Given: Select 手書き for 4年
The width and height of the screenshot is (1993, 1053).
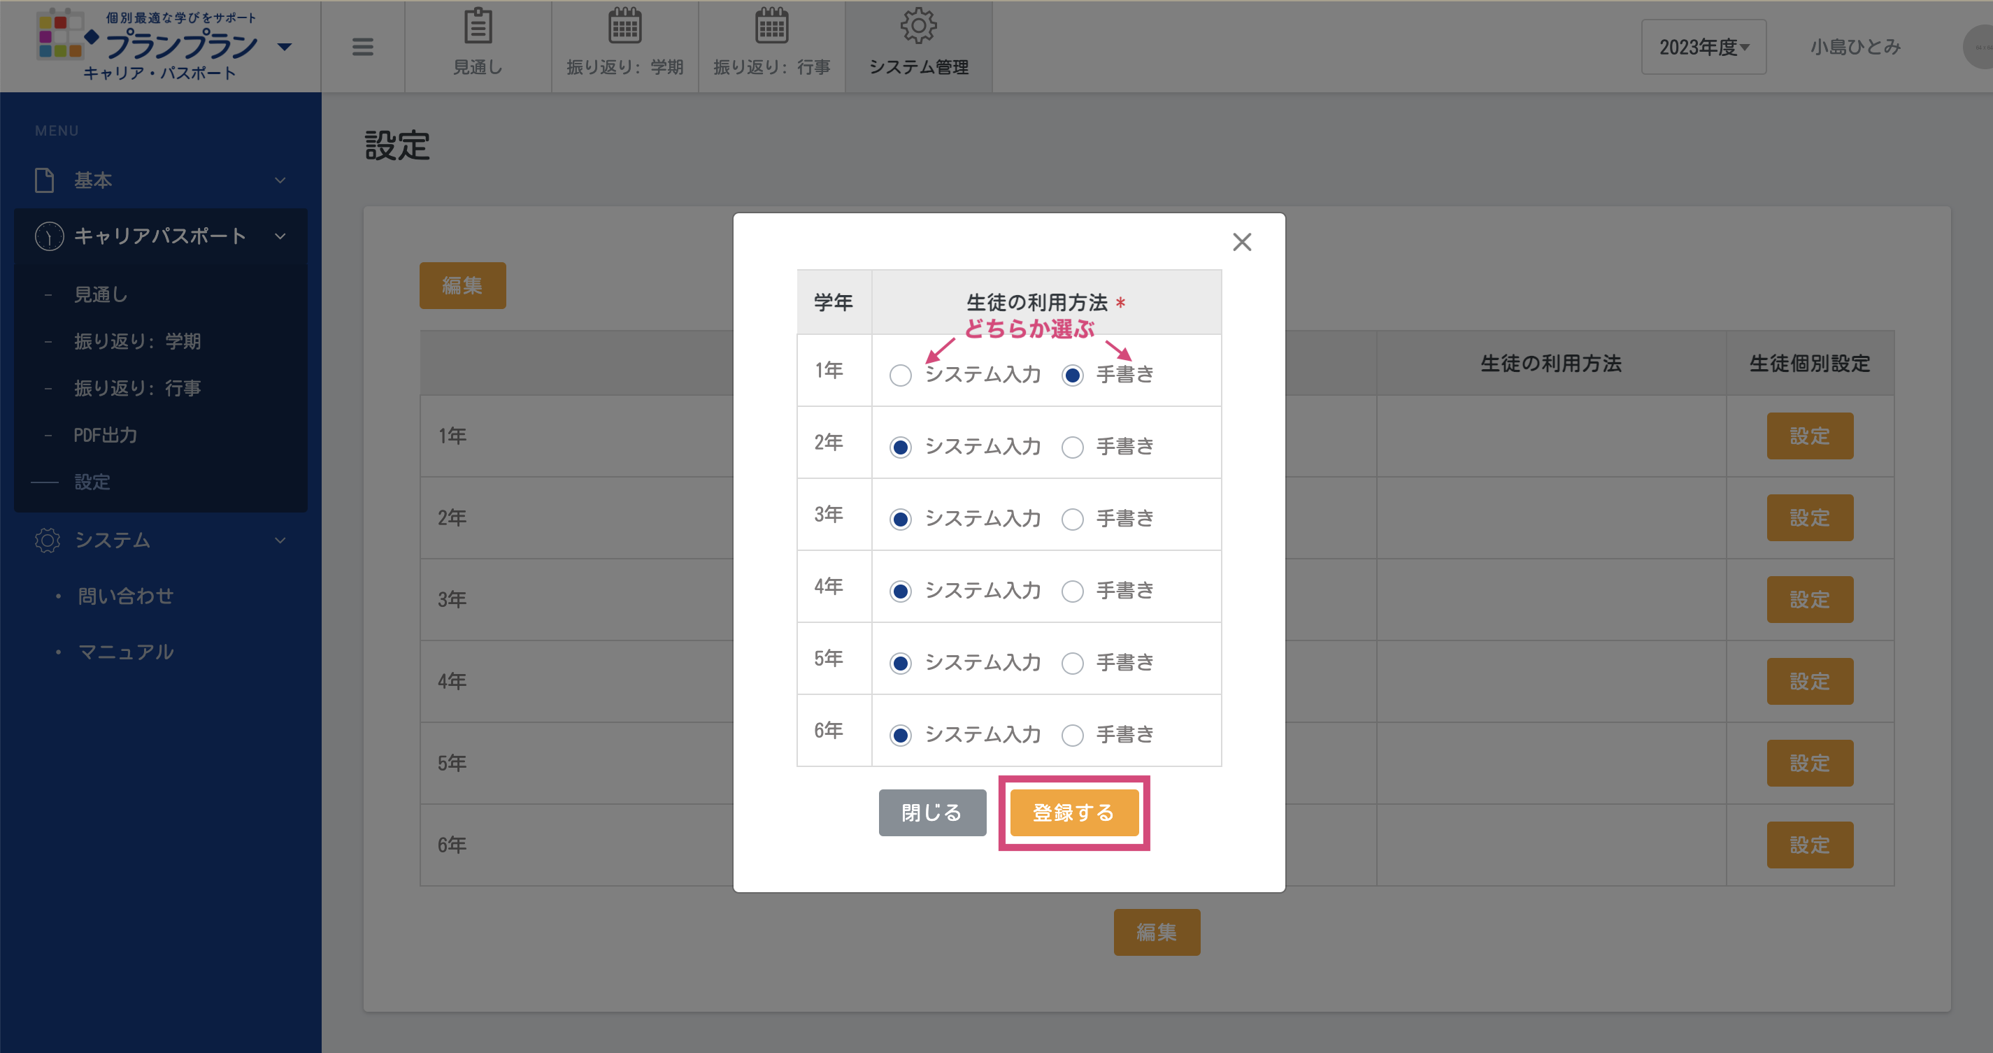Looking at the screenshot, I should (1072, 591).
